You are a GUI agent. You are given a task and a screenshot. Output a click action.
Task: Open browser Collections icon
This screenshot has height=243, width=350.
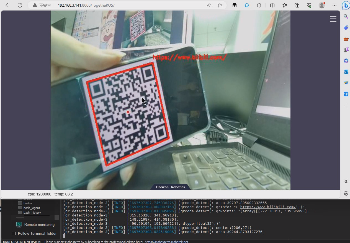[x=297, y=5]
